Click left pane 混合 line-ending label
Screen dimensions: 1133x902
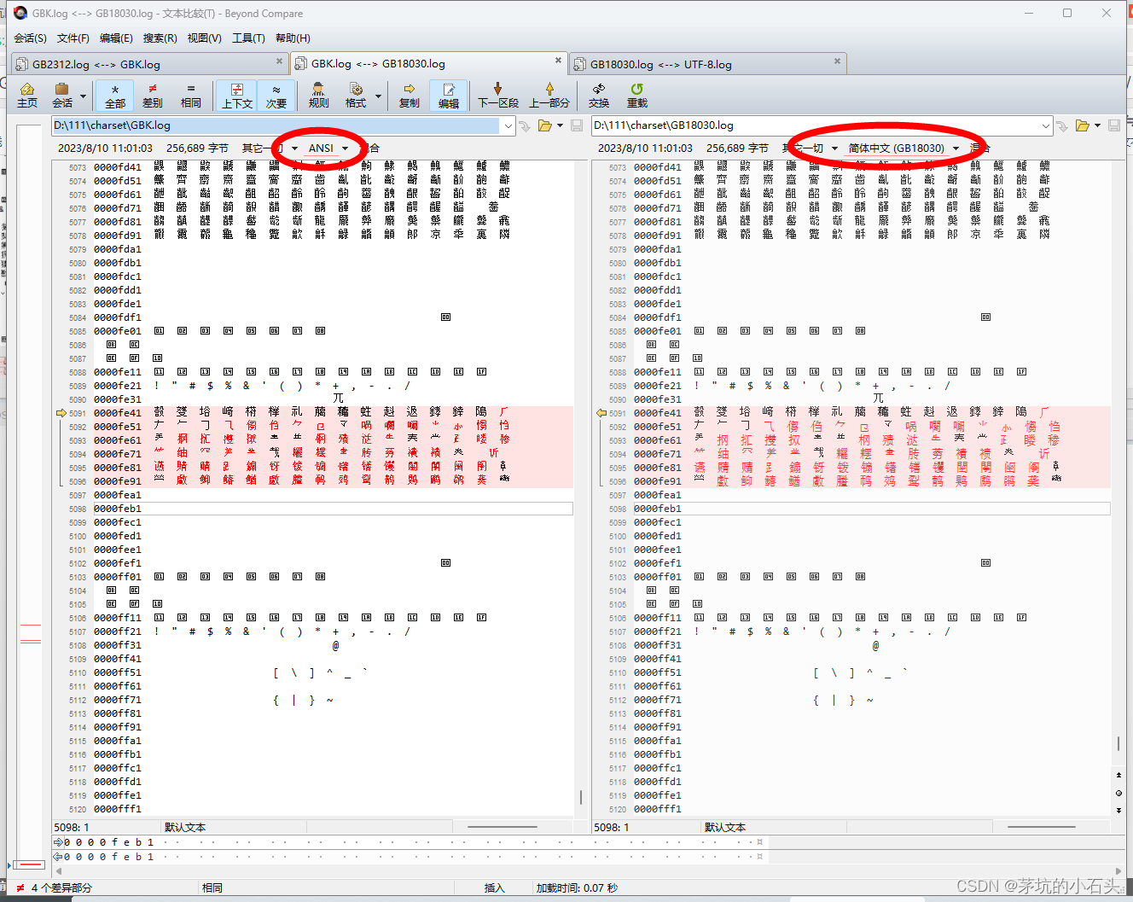point(369,148)
